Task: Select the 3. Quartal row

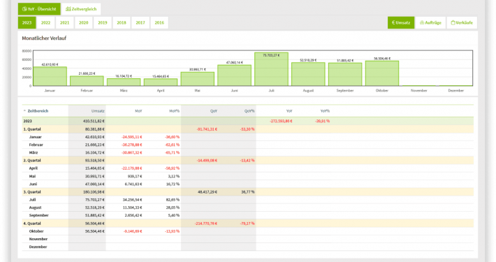Action: pos(248,191)
